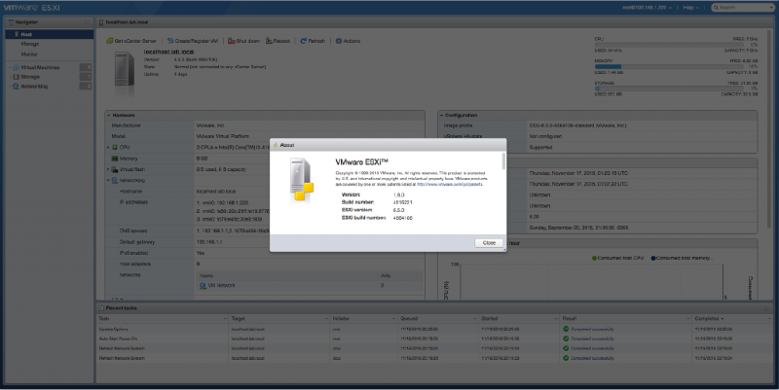The image size is (779, 390).
Task: Click the Get vCenter Server icon
Action: 119,42
